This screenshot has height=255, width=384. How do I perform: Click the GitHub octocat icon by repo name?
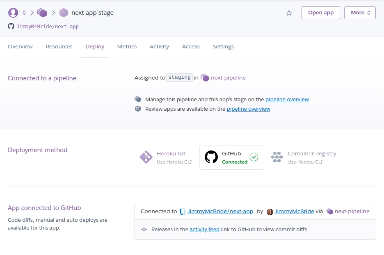click(11, 26)
